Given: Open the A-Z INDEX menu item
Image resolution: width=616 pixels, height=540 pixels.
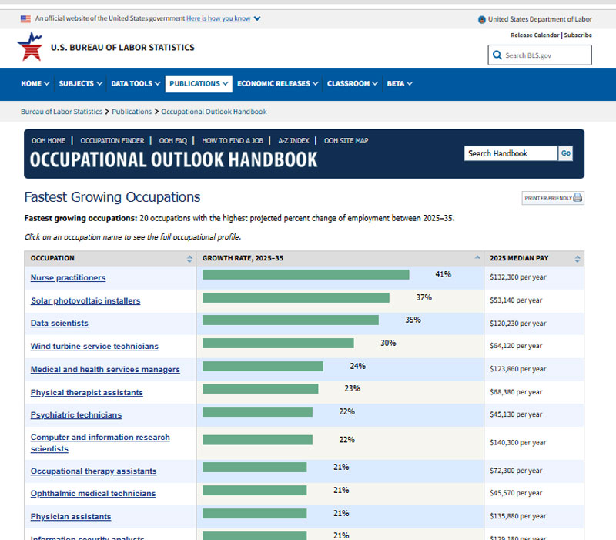Looking at the screenshot, I should tap(294, 141).
